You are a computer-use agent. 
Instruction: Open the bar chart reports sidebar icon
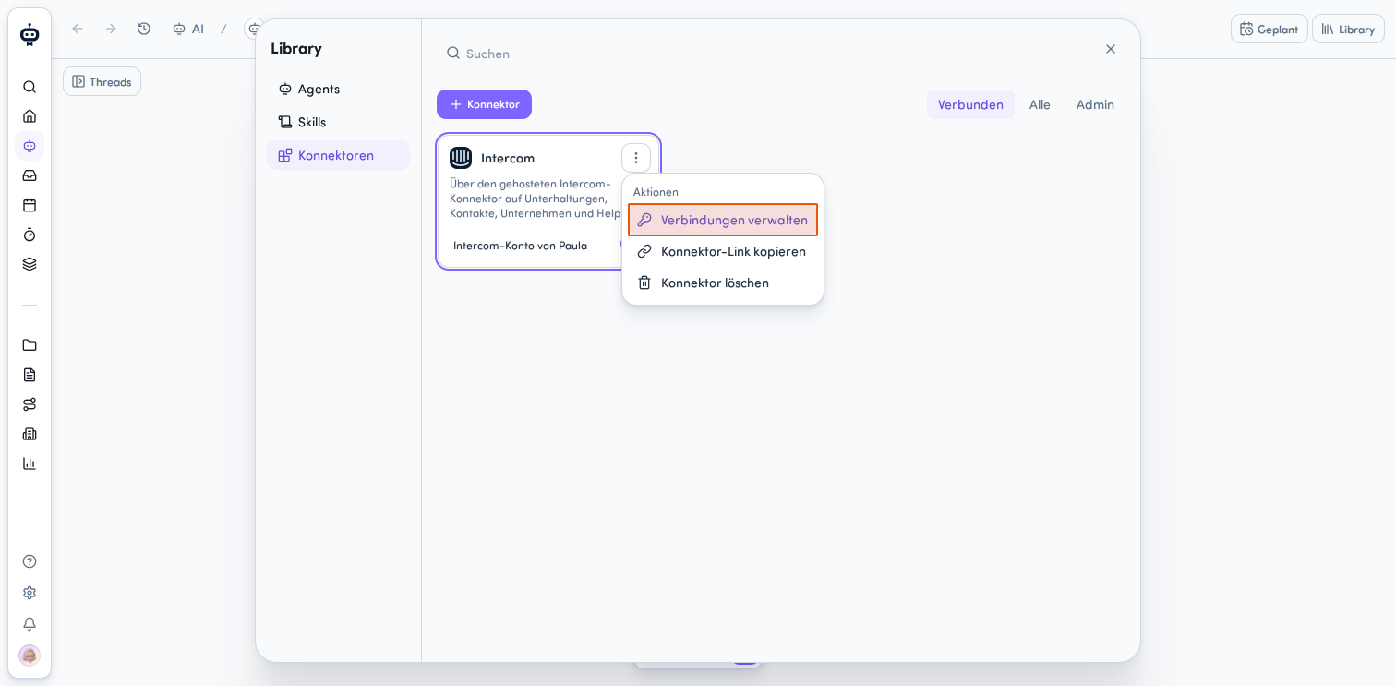click(x=30, y=463)
